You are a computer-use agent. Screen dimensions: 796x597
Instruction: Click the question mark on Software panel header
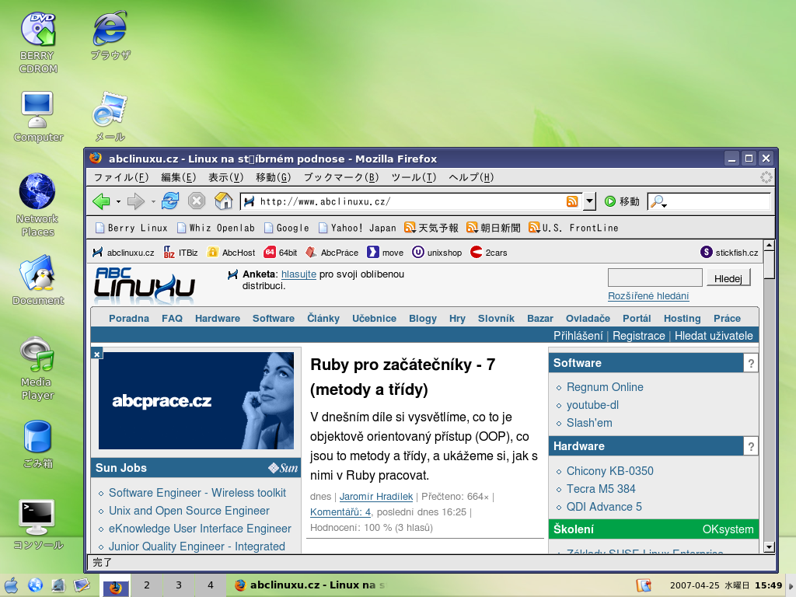click(751, 364)
